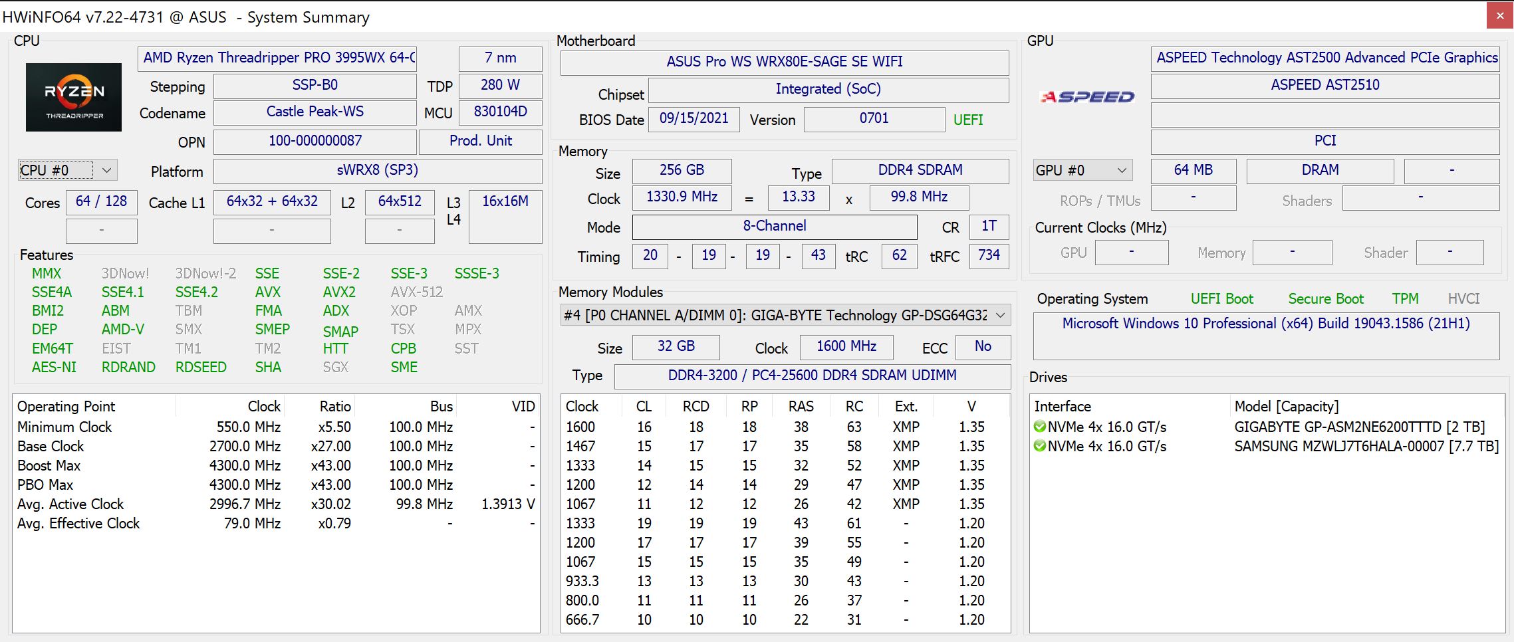Click the DDR4-3200 / PC4-25600 type field
This screenshot has width=1514, height=642.
(813, 375)
